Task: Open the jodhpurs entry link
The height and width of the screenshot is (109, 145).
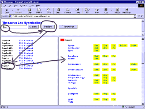Action: click(73, 94)
